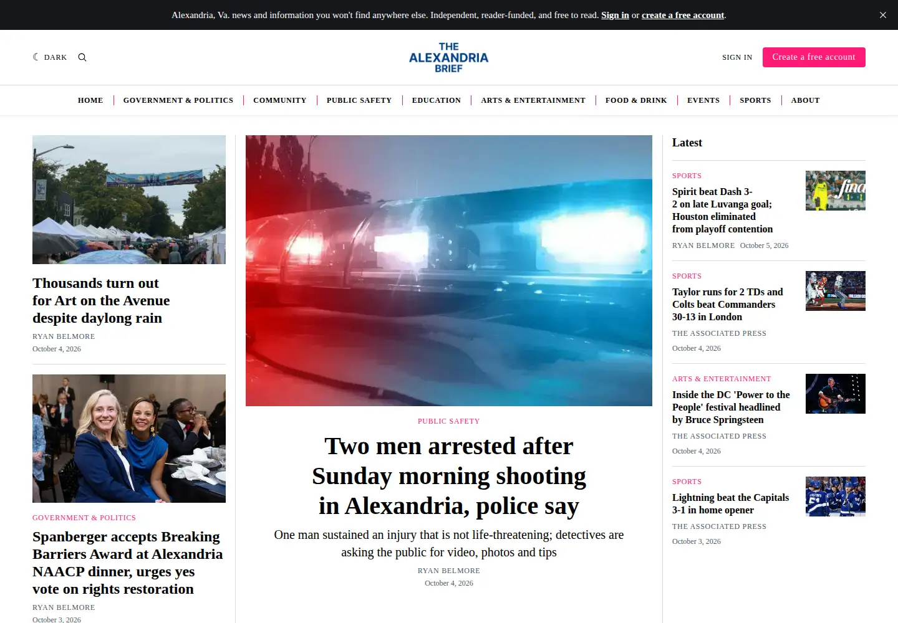Image resolution: width=898 pixels, height=623 pixels.
Task: Click Ryan Belmore byline under Art story
Action: point(64,336)
